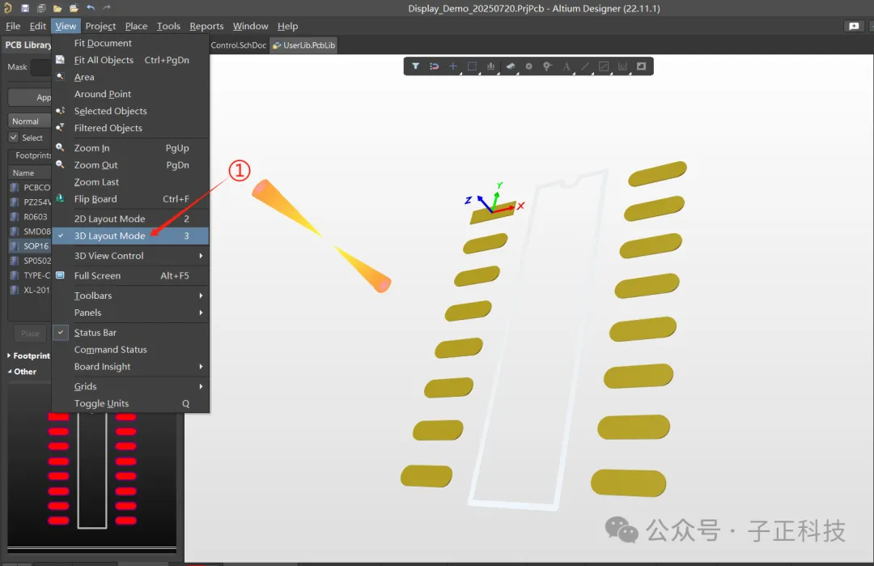The height and width of the screenshot is (566, 874).
Task: Expand the Panels submenu
Action: click(x=130, y=313)
